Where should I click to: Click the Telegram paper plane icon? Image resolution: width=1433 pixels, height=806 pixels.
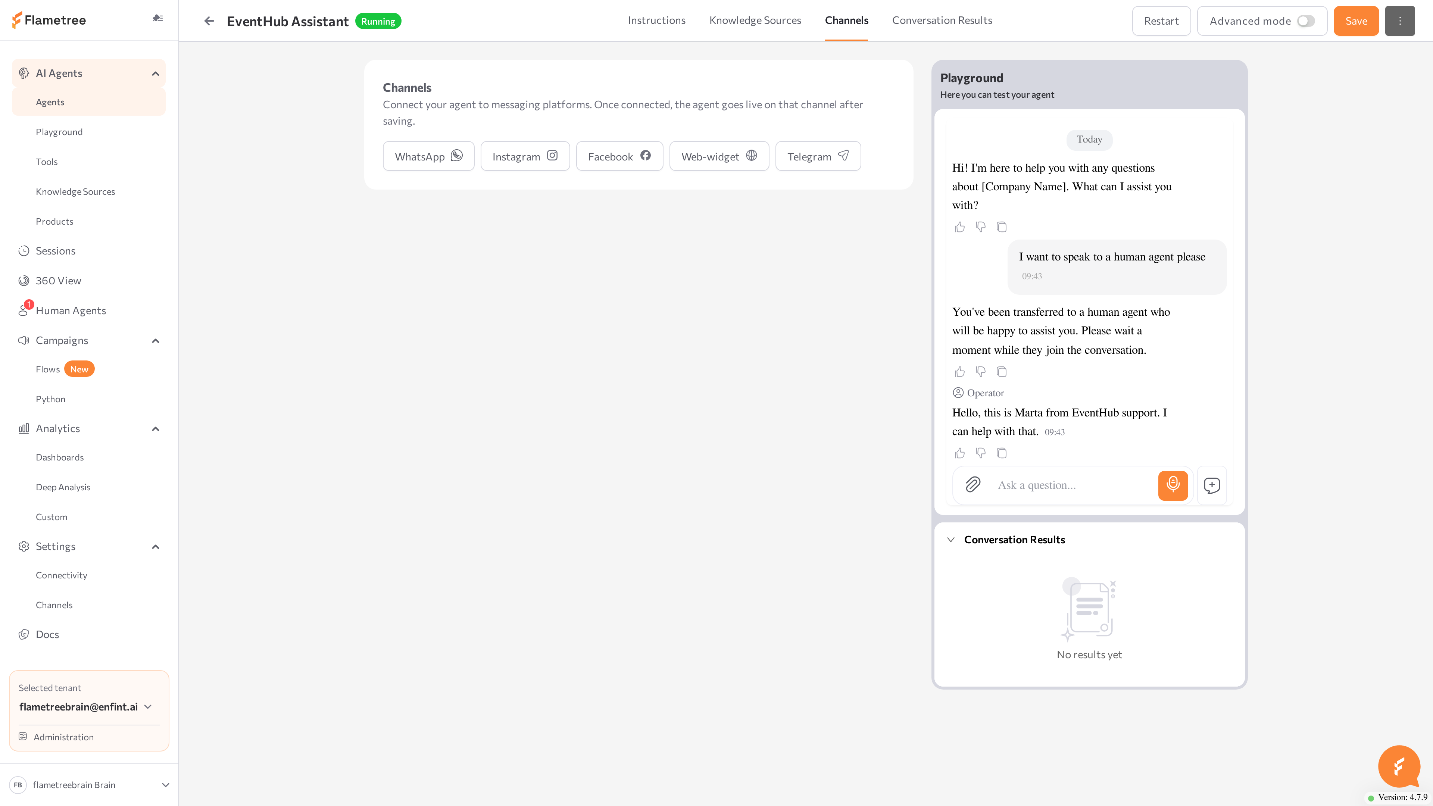click(x=843, y=156)
